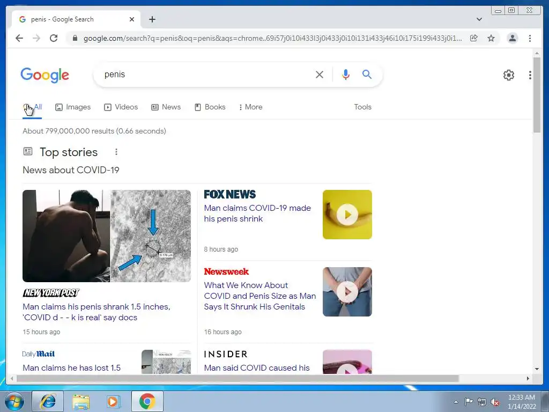This screenshot has width=549, height=412.
Task: Reload the current page
Action: click(54, 38)
